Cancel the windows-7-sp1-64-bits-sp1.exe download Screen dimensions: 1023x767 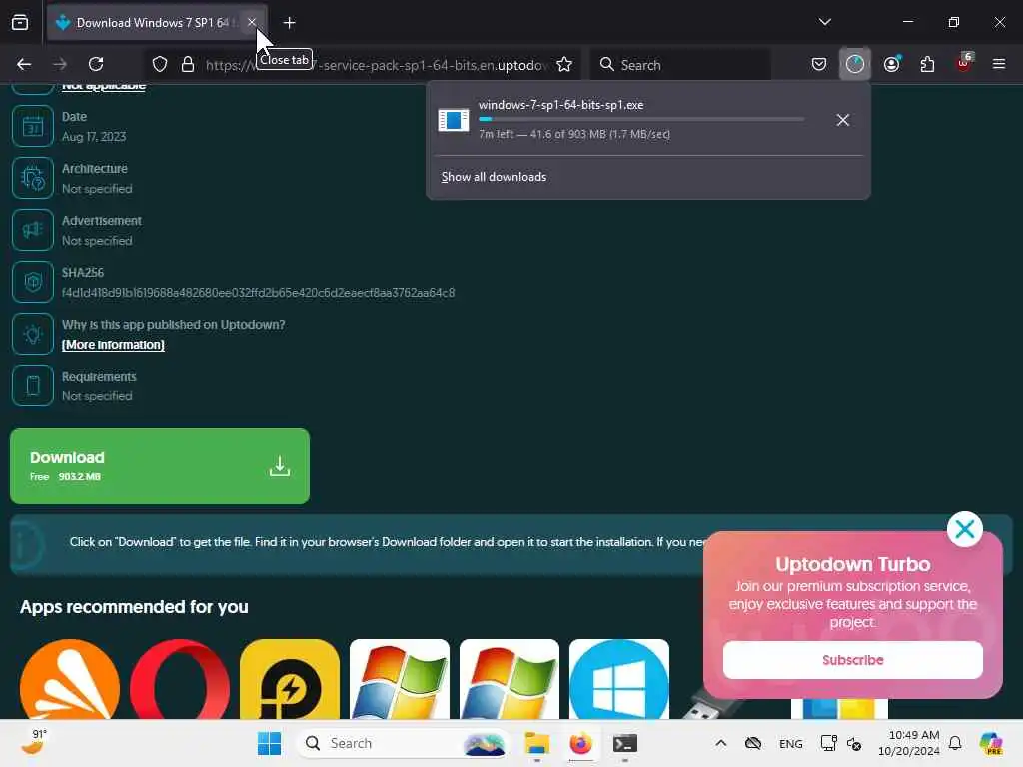pos(843,120)
